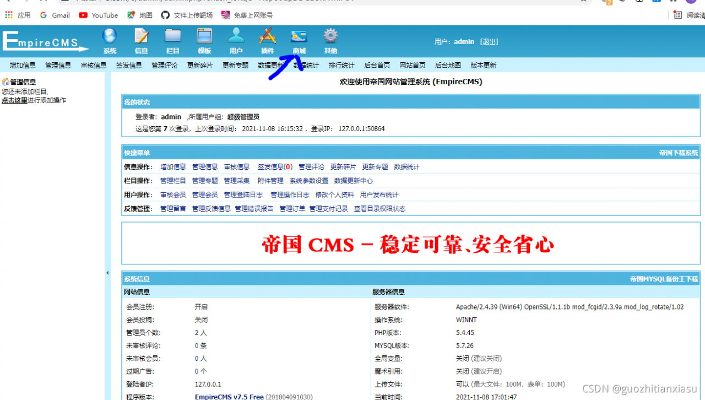Click the PHP版本 5.4.45 value

(x=465, y=333)
